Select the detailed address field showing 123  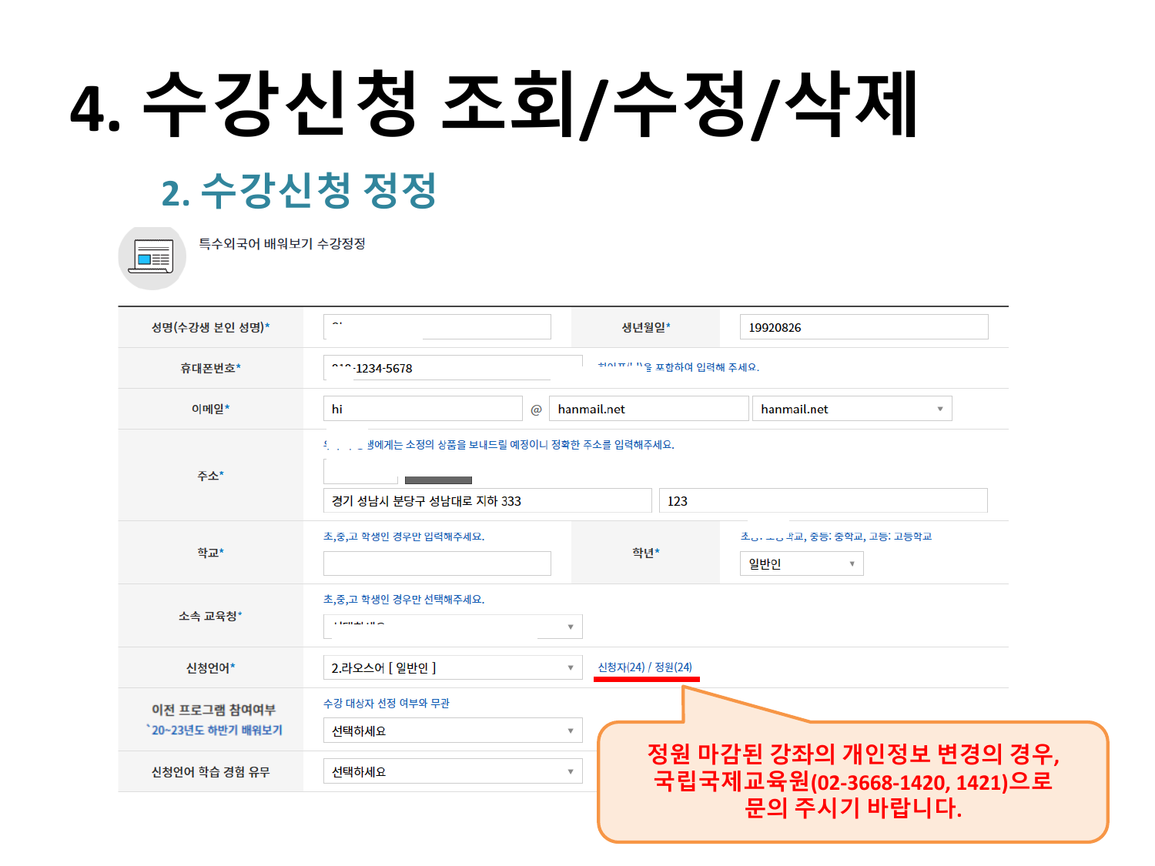point(822,501)
